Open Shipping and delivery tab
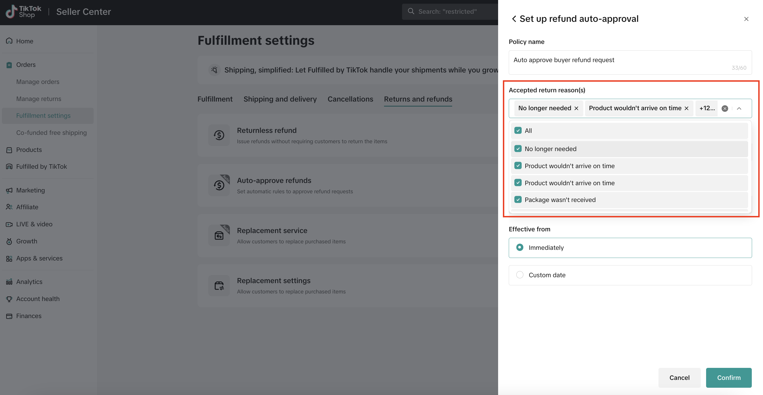Image resolution: width=763 pixels, height=395 pixels. [280, 99]
